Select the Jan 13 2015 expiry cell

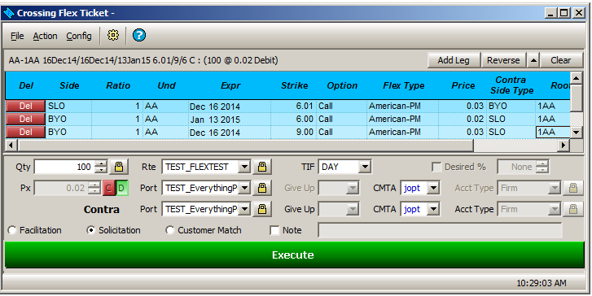tap(230, 120)
